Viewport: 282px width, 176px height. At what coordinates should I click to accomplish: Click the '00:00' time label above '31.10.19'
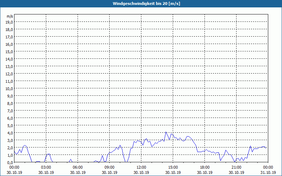[x=268, y=168]
